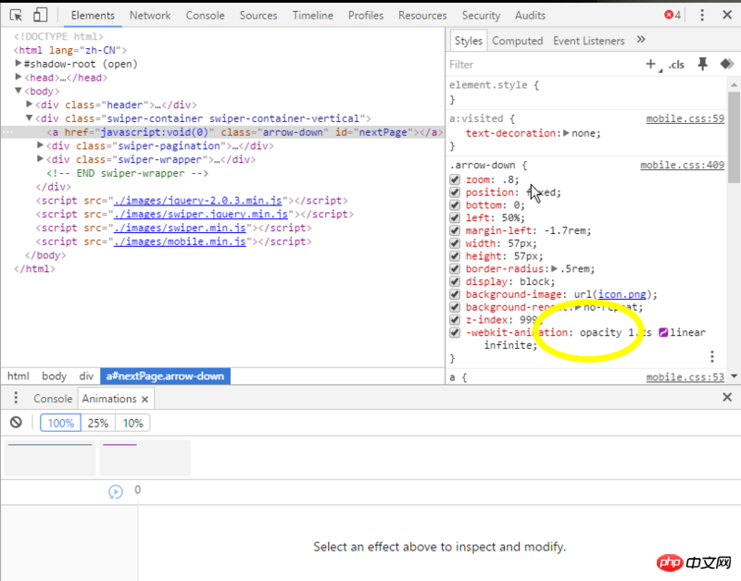741x581 pixels.
Task: Toggle the margin-left property checkbox
Action: click(455, 230)
